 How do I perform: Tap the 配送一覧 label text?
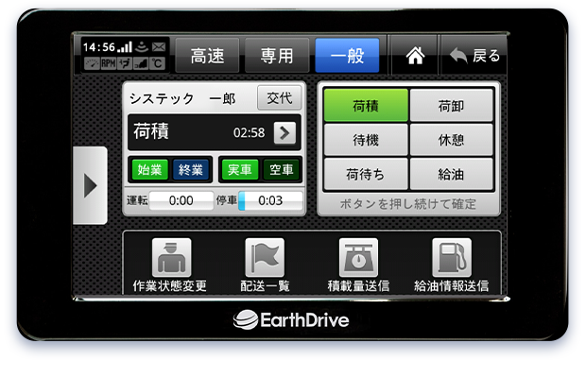tap(265, 285)
